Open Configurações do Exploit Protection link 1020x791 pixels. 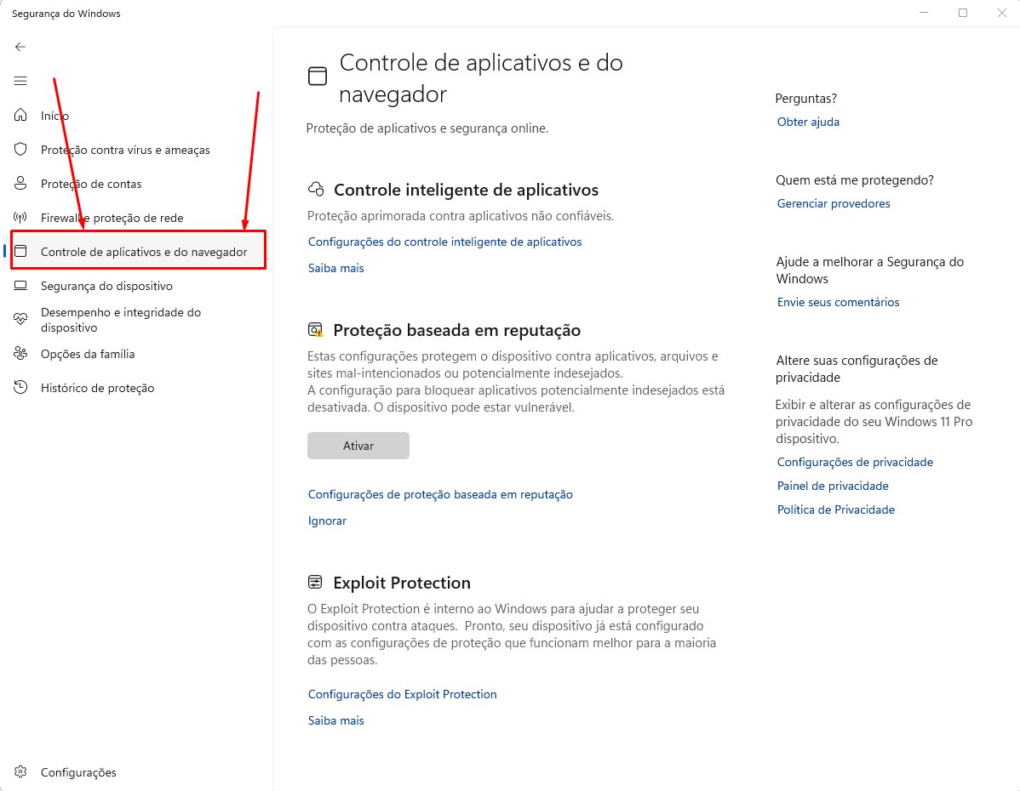point(402,694)
